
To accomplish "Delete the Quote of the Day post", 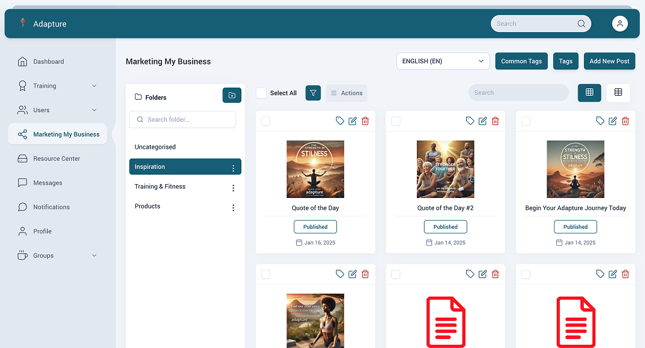I will coord(365,121).
